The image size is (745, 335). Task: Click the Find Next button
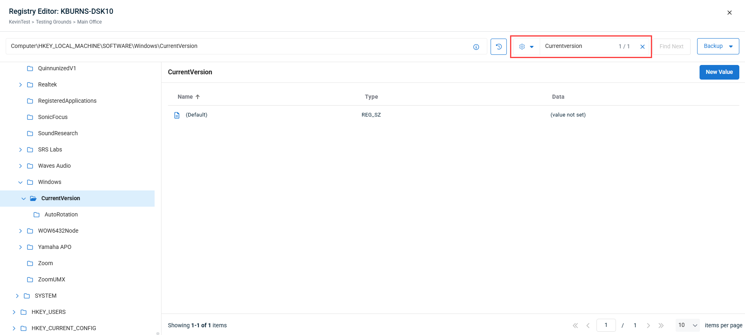(x=671, y=47)
